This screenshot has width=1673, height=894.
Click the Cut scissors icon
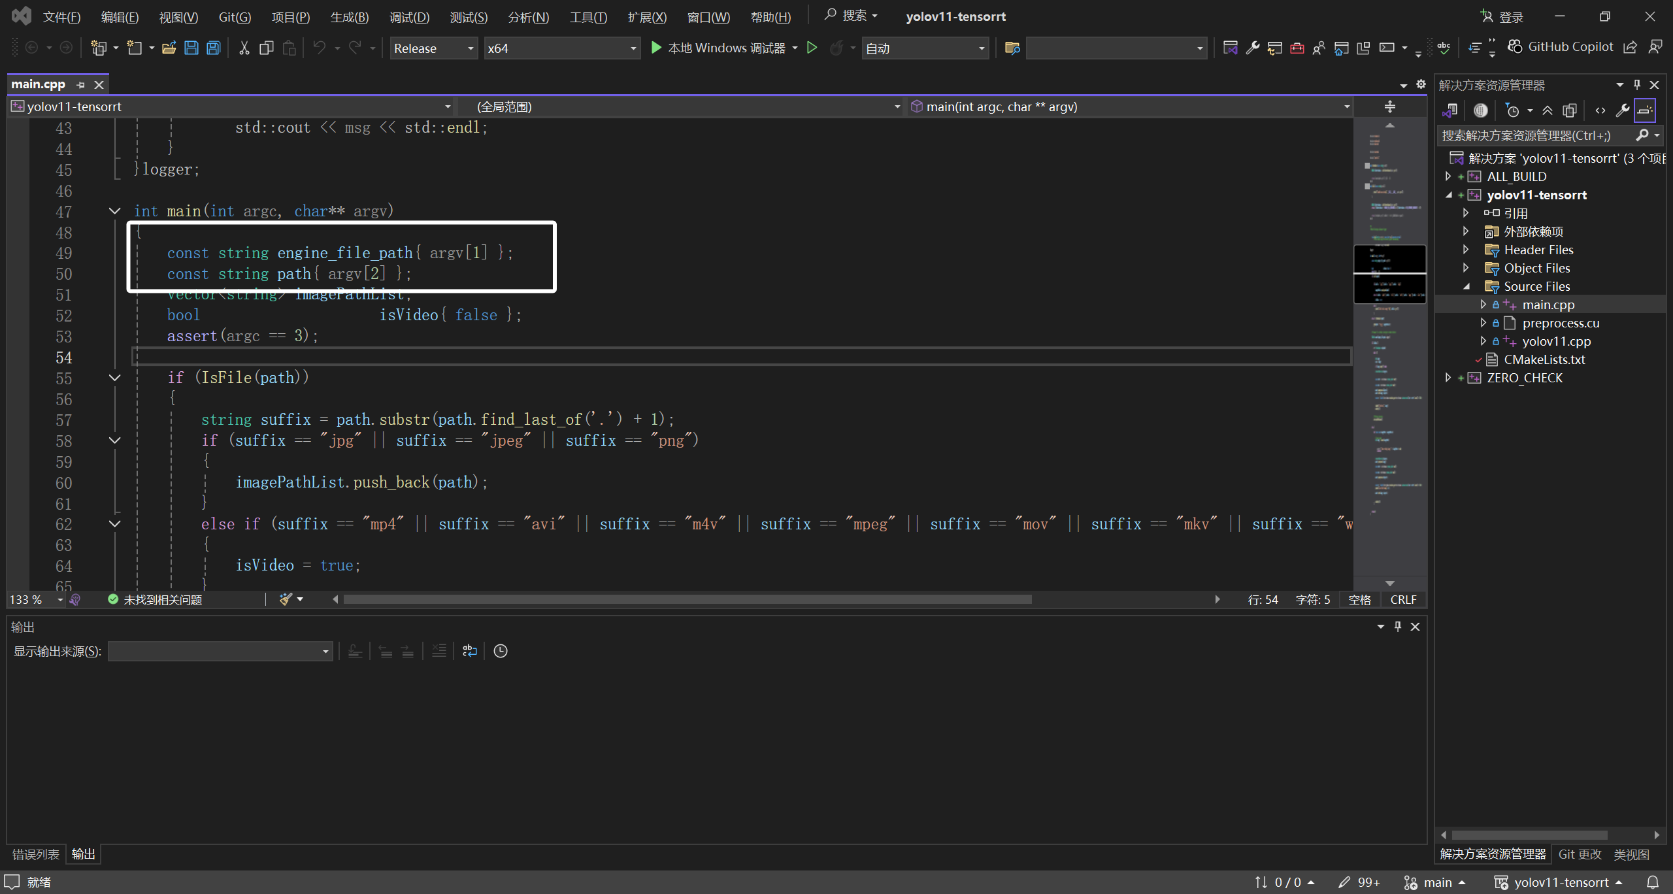click(x=244, y=48)
